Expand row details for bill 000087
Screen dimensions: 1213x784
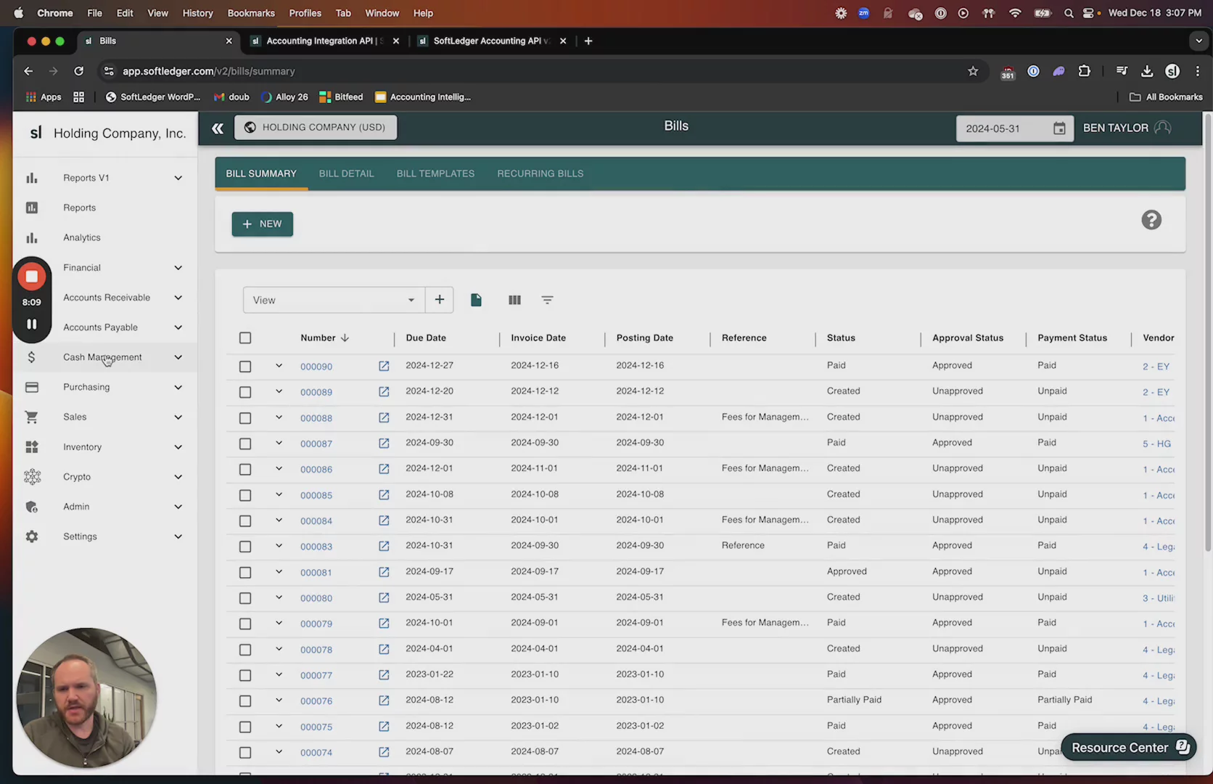[x=279, y=443]
